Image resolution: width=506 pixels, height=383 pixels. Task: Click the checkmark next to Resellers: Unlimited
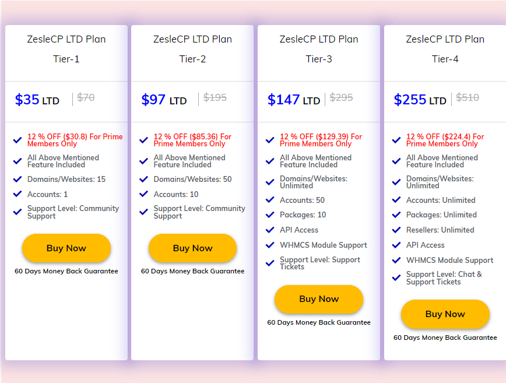[x=396, y=230]
